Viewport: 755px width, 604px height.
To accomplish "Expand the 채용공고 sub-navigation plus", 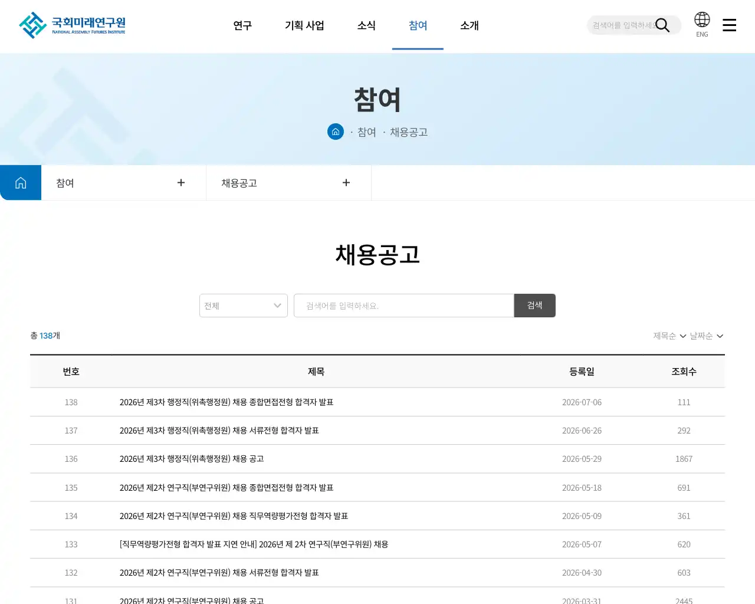I will point(346,183).
